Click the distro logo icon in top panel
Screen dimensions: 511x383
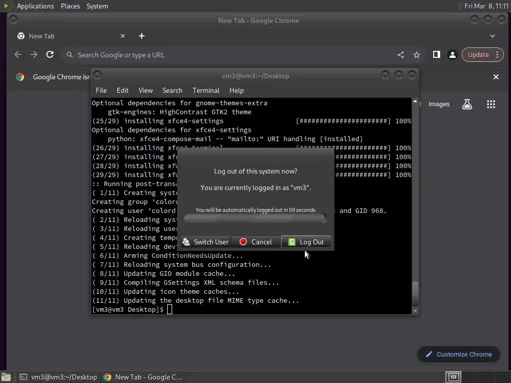(x=8, y=6)
